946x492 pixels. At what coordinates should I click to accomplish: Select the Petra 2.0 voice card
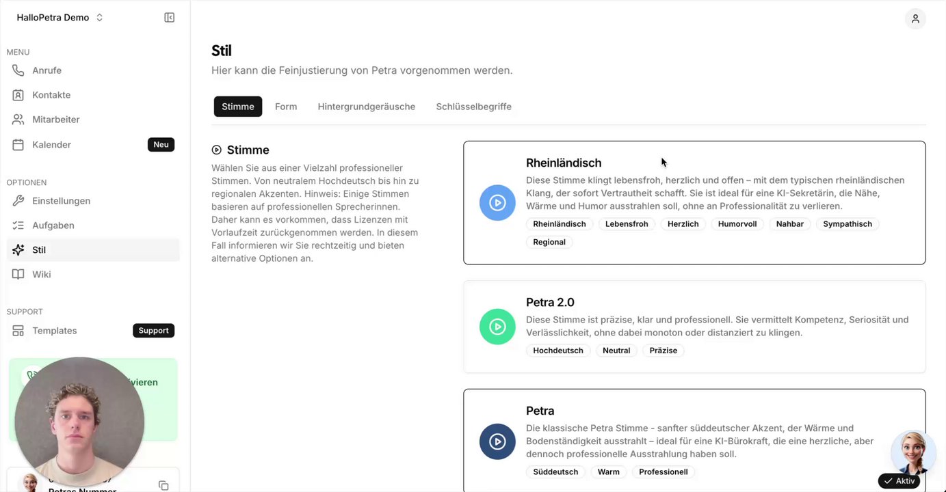[x=694, y=327]
